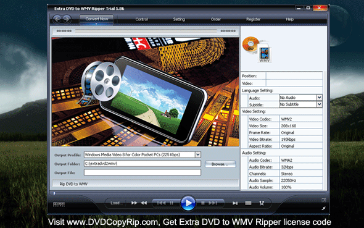Open the Subtitle language dropdown
364x228 pixels.
(x=320, y=104)
